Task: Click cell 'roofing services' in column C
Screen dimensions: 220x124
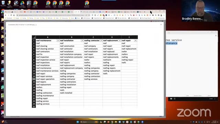Action: pos(93,79)
